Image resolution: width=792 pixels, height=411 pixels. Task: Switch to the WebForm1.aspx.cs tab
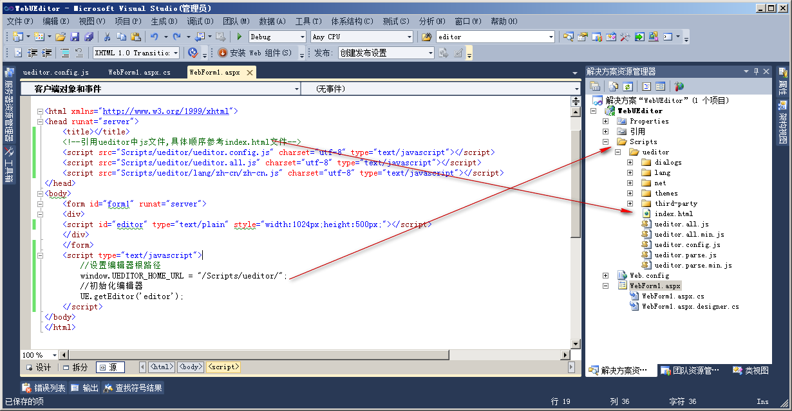(x=140, y=72)
